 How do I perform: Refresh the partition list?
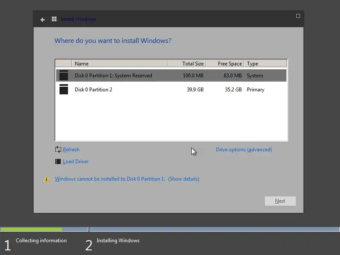tap(71, 150)
